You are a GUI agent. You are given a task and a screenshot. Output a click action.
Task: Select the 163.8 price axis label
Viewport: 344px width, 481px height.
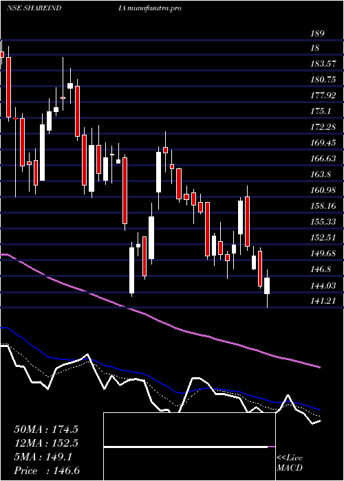pos(321,175)
